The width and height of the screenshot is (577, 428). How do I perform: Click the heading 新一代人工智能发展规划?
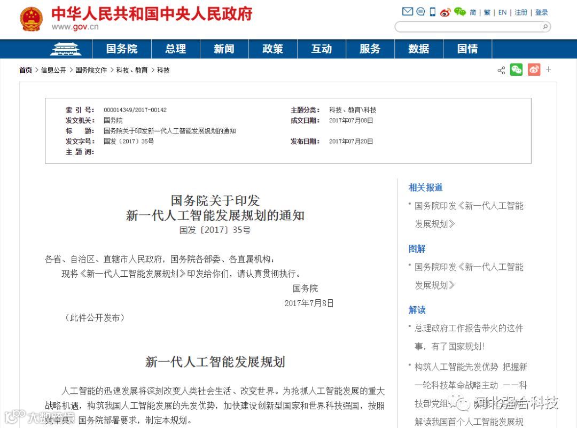(x=215, y=362)
